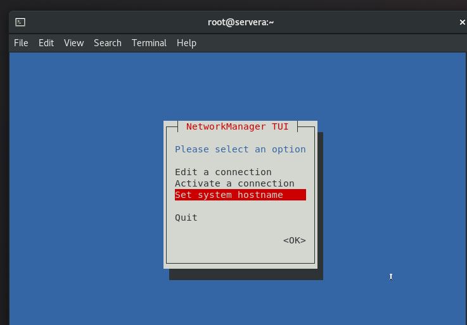Click the <OK> button
The width and height of the screenshot is (467, 325).
[294, 240]
